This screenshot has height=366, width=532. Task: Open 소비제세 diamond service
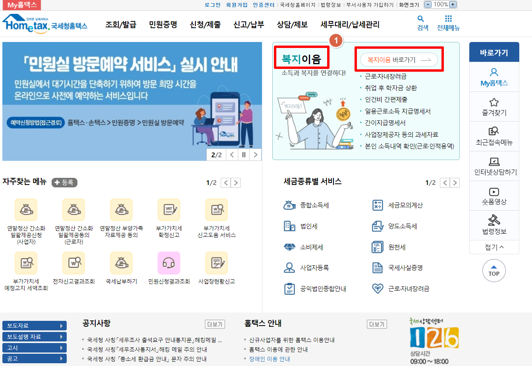(304, 247)
